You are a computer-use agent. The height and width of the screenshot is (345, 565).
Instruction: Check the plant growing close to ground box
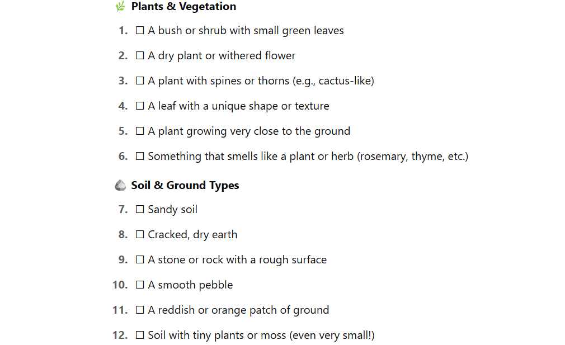coord(140,131)
